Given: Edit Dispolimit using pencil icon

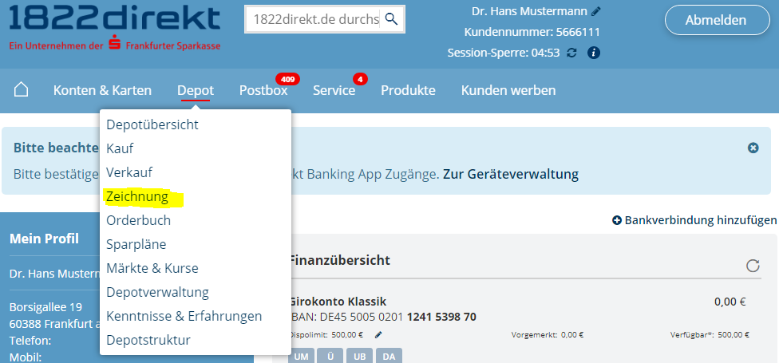Looking at the screenshot, I should tap(378, 335).
